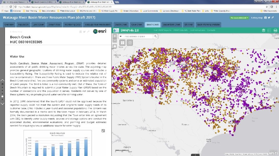Click the search magnifier button
The image size is (279, 156).
click(x=155, y=36)
